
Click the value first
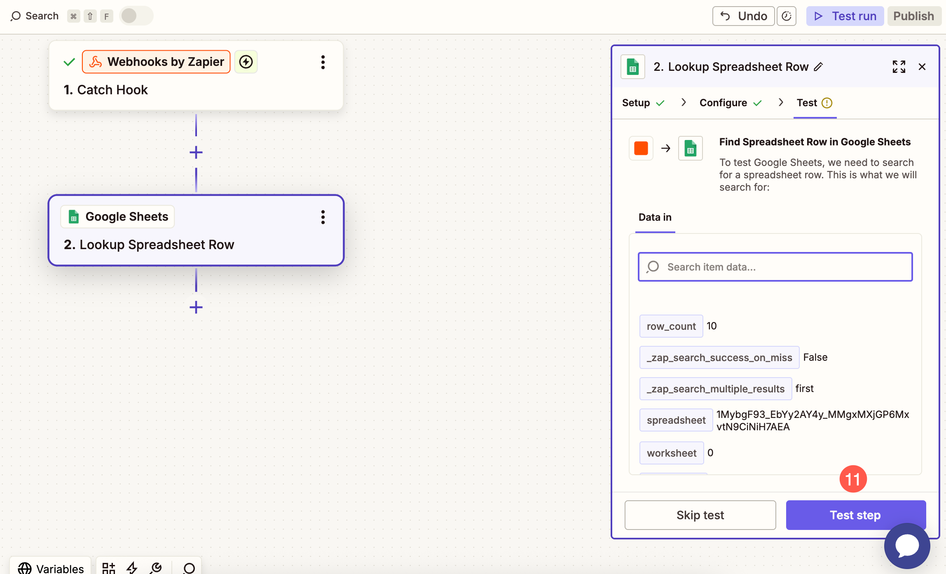tap(804, 388)
